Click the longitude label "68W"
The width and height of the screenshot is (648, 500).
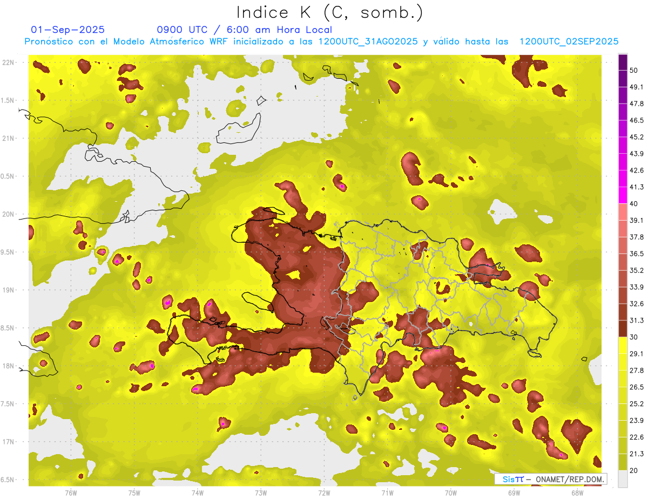point(577,492)
